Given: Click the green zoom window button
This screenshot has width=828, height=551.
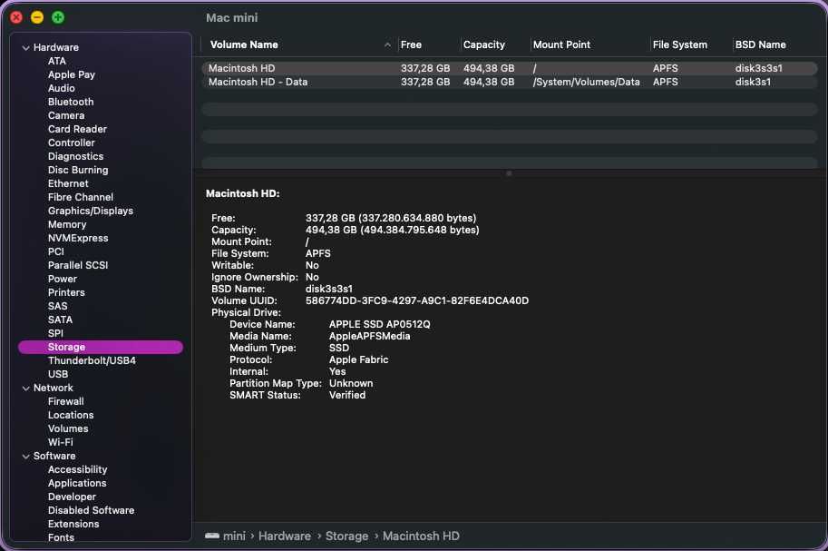Looking at the screenshot, I should point(58,17).
